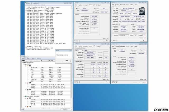
Task: Click the ITE IT87 chip icon
Action: point(26,64)
